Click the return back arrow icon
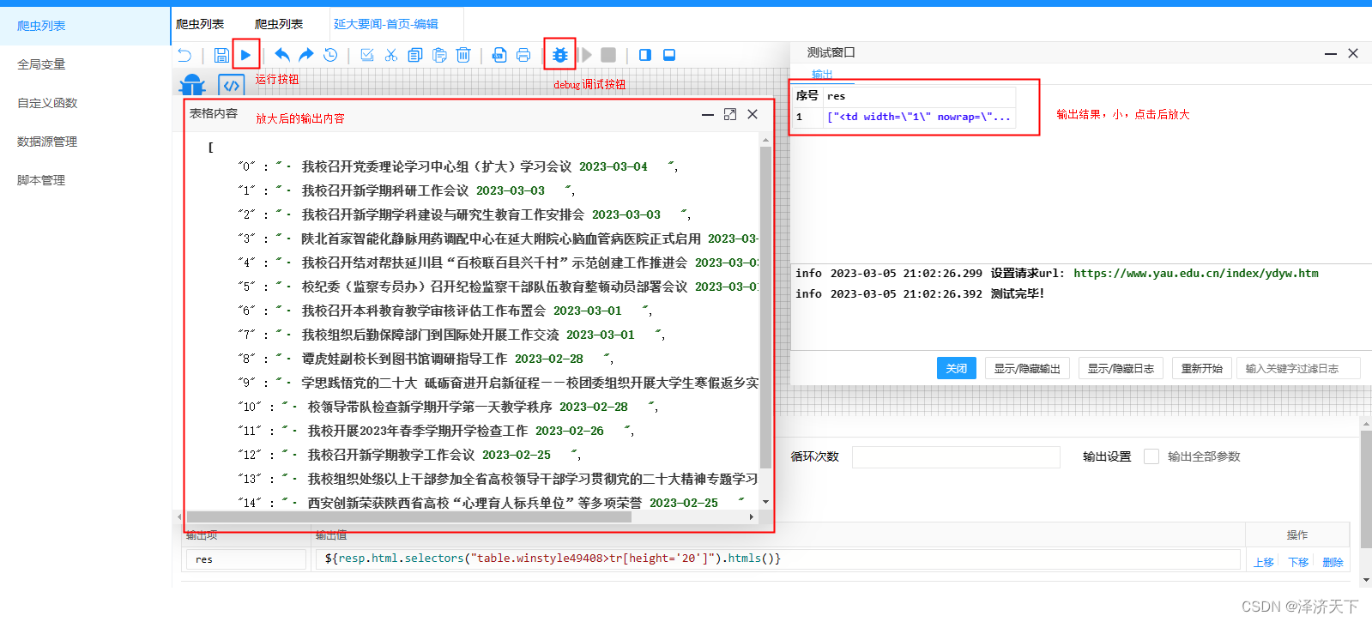 click(184, 55)
